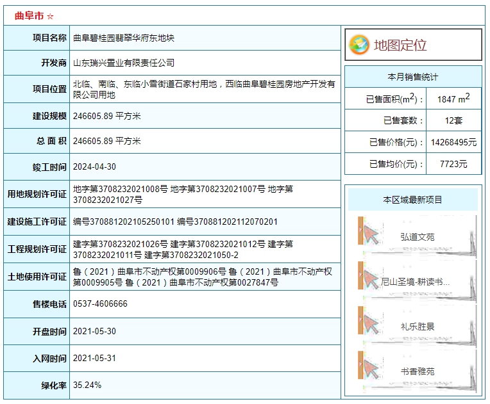The width and height of the screenshot is (490, 404).
Task: Select project name 曲阜碧桂园翡翠华府东地块
Action: pos(124,38)
